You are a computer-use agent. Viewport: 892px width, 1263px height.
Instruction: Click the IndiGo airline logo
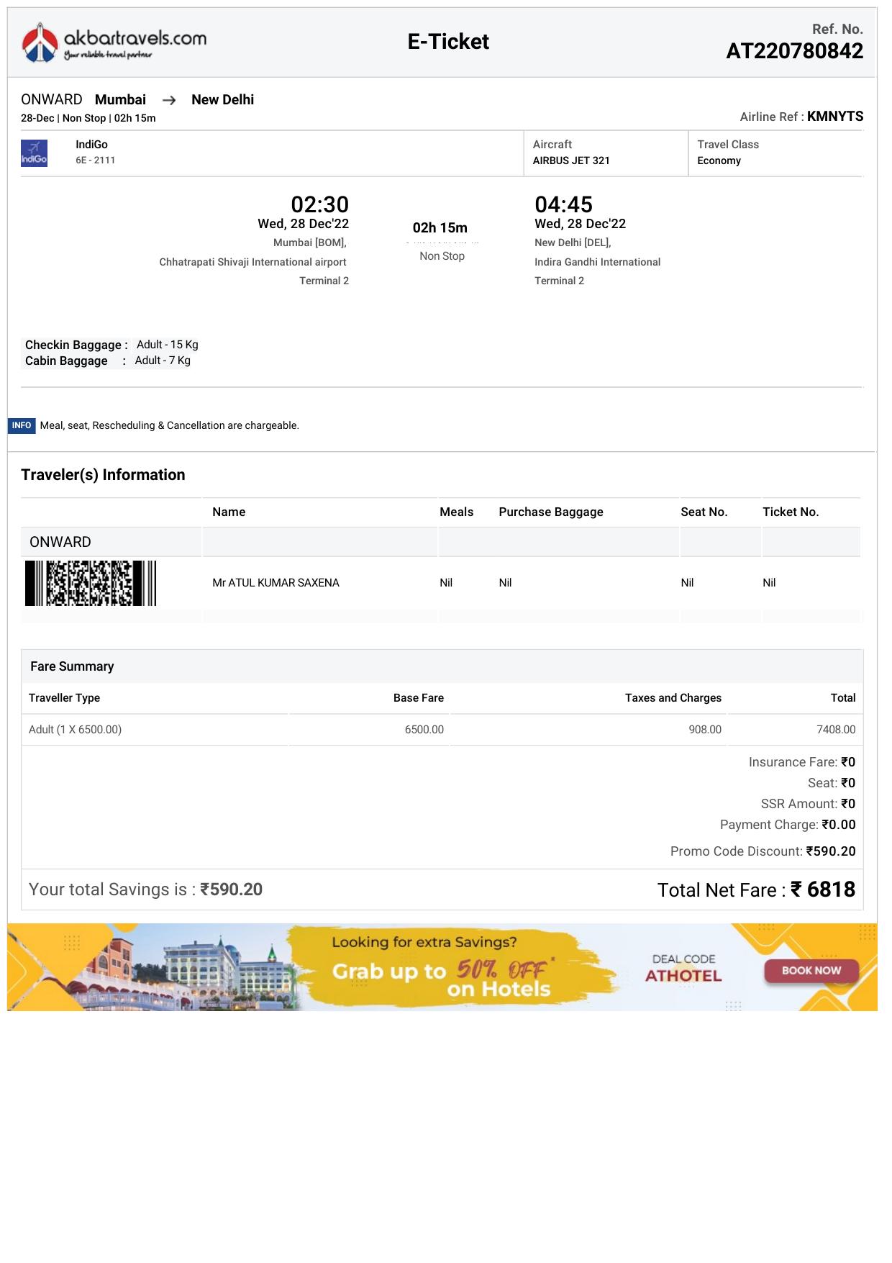[34, 153]
